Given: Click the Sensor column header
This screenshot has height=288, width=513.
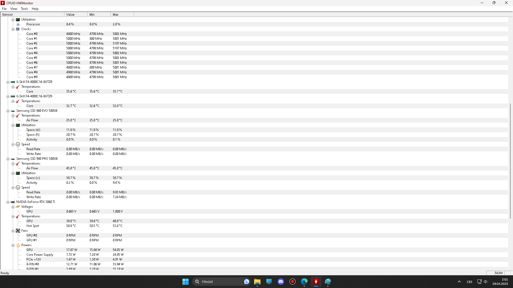Looking at the screenshot, I should (32, 15).
